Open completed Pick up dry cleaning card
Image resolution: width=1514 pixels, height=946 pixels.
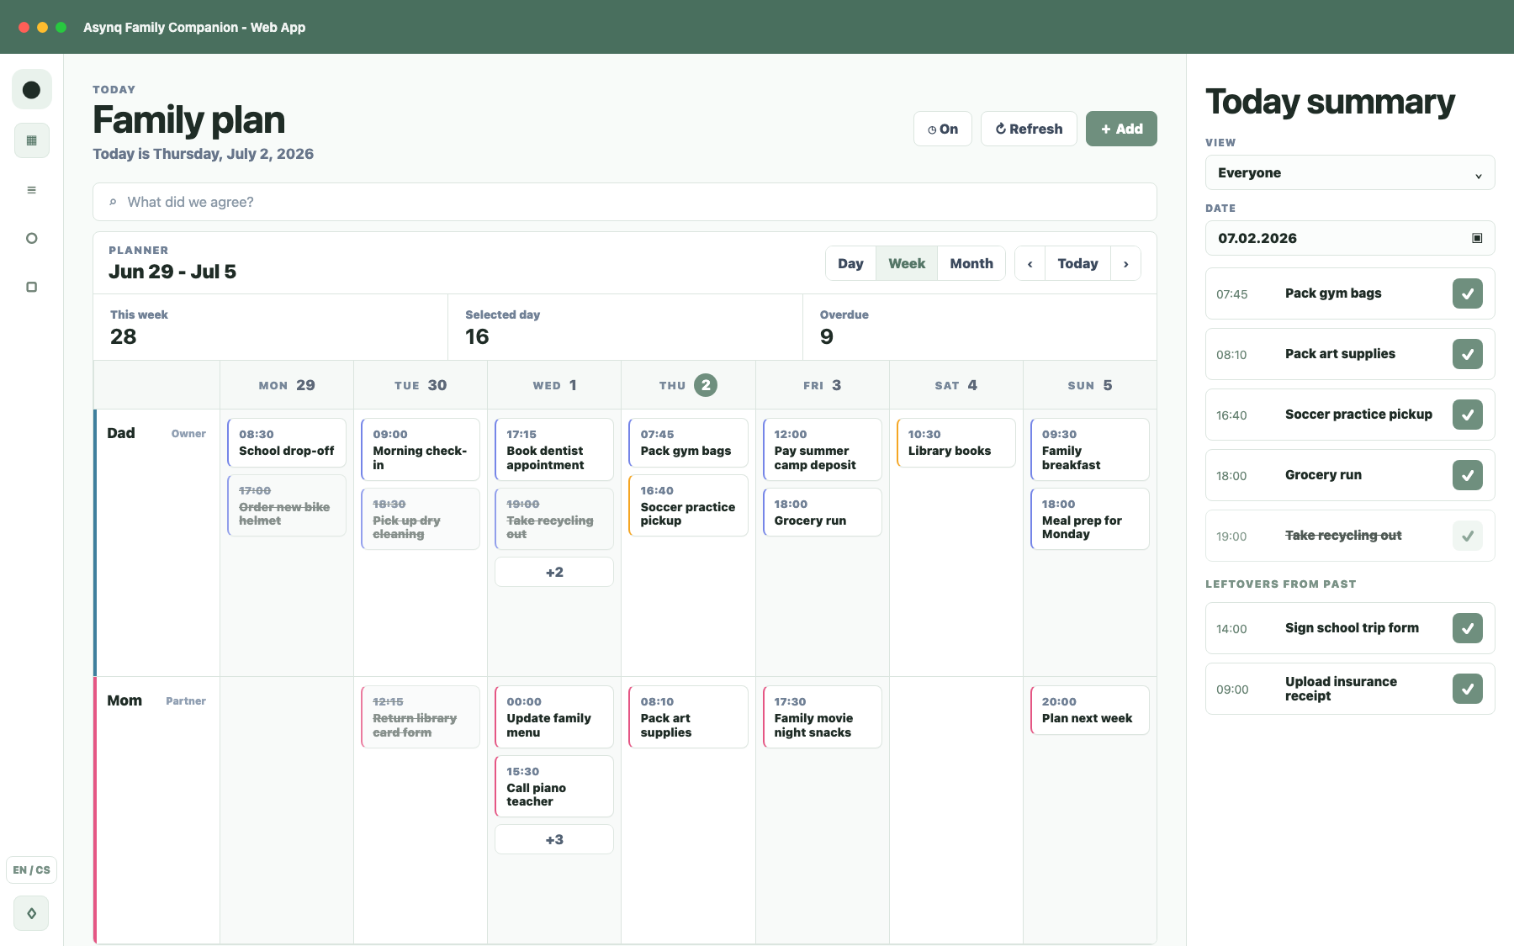coord(421,519)
